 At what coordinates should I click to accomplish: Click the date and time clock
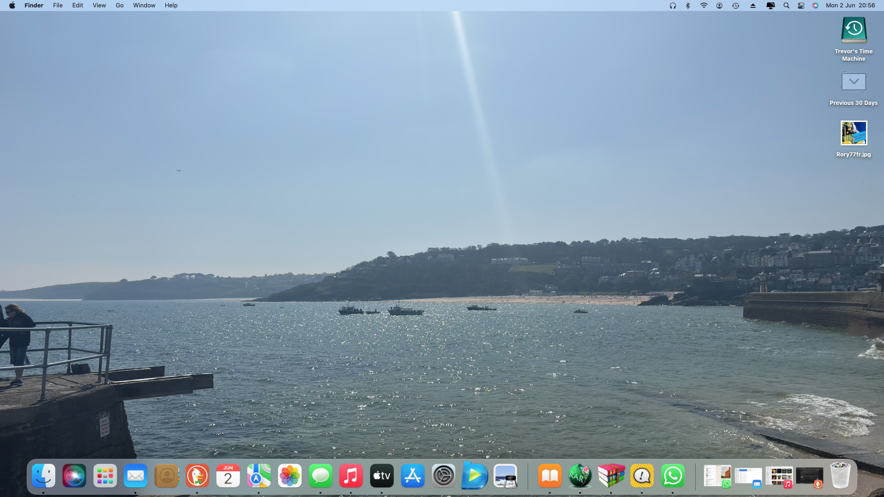coord(850,6)
